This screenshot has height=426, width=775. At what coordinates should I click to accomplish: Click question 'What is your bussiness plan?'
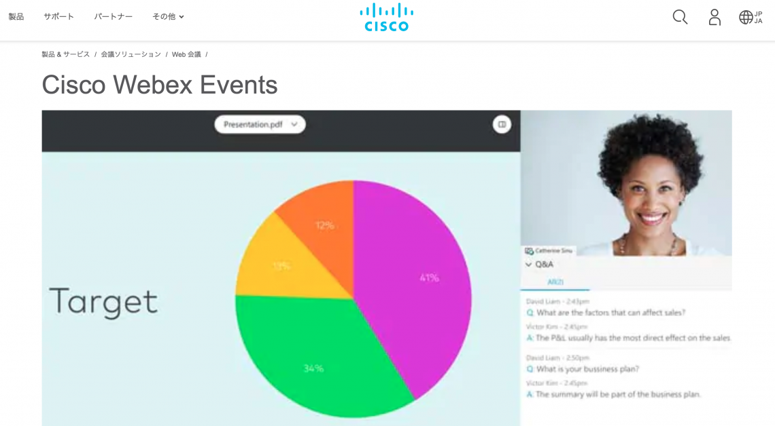point(587,369)
